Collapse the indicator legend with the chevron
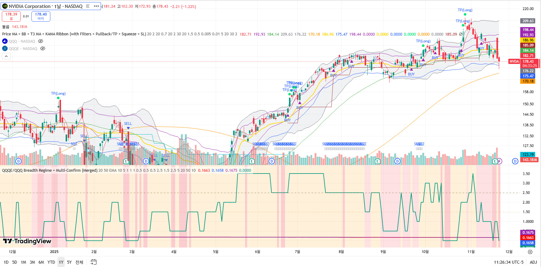 [6, 56]
